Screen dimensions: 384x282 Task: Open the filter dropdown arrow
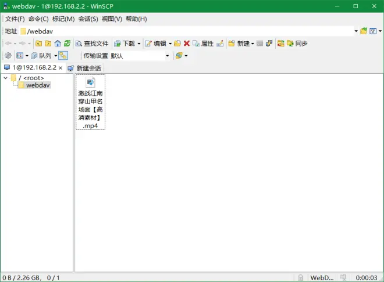coord(380,31)
